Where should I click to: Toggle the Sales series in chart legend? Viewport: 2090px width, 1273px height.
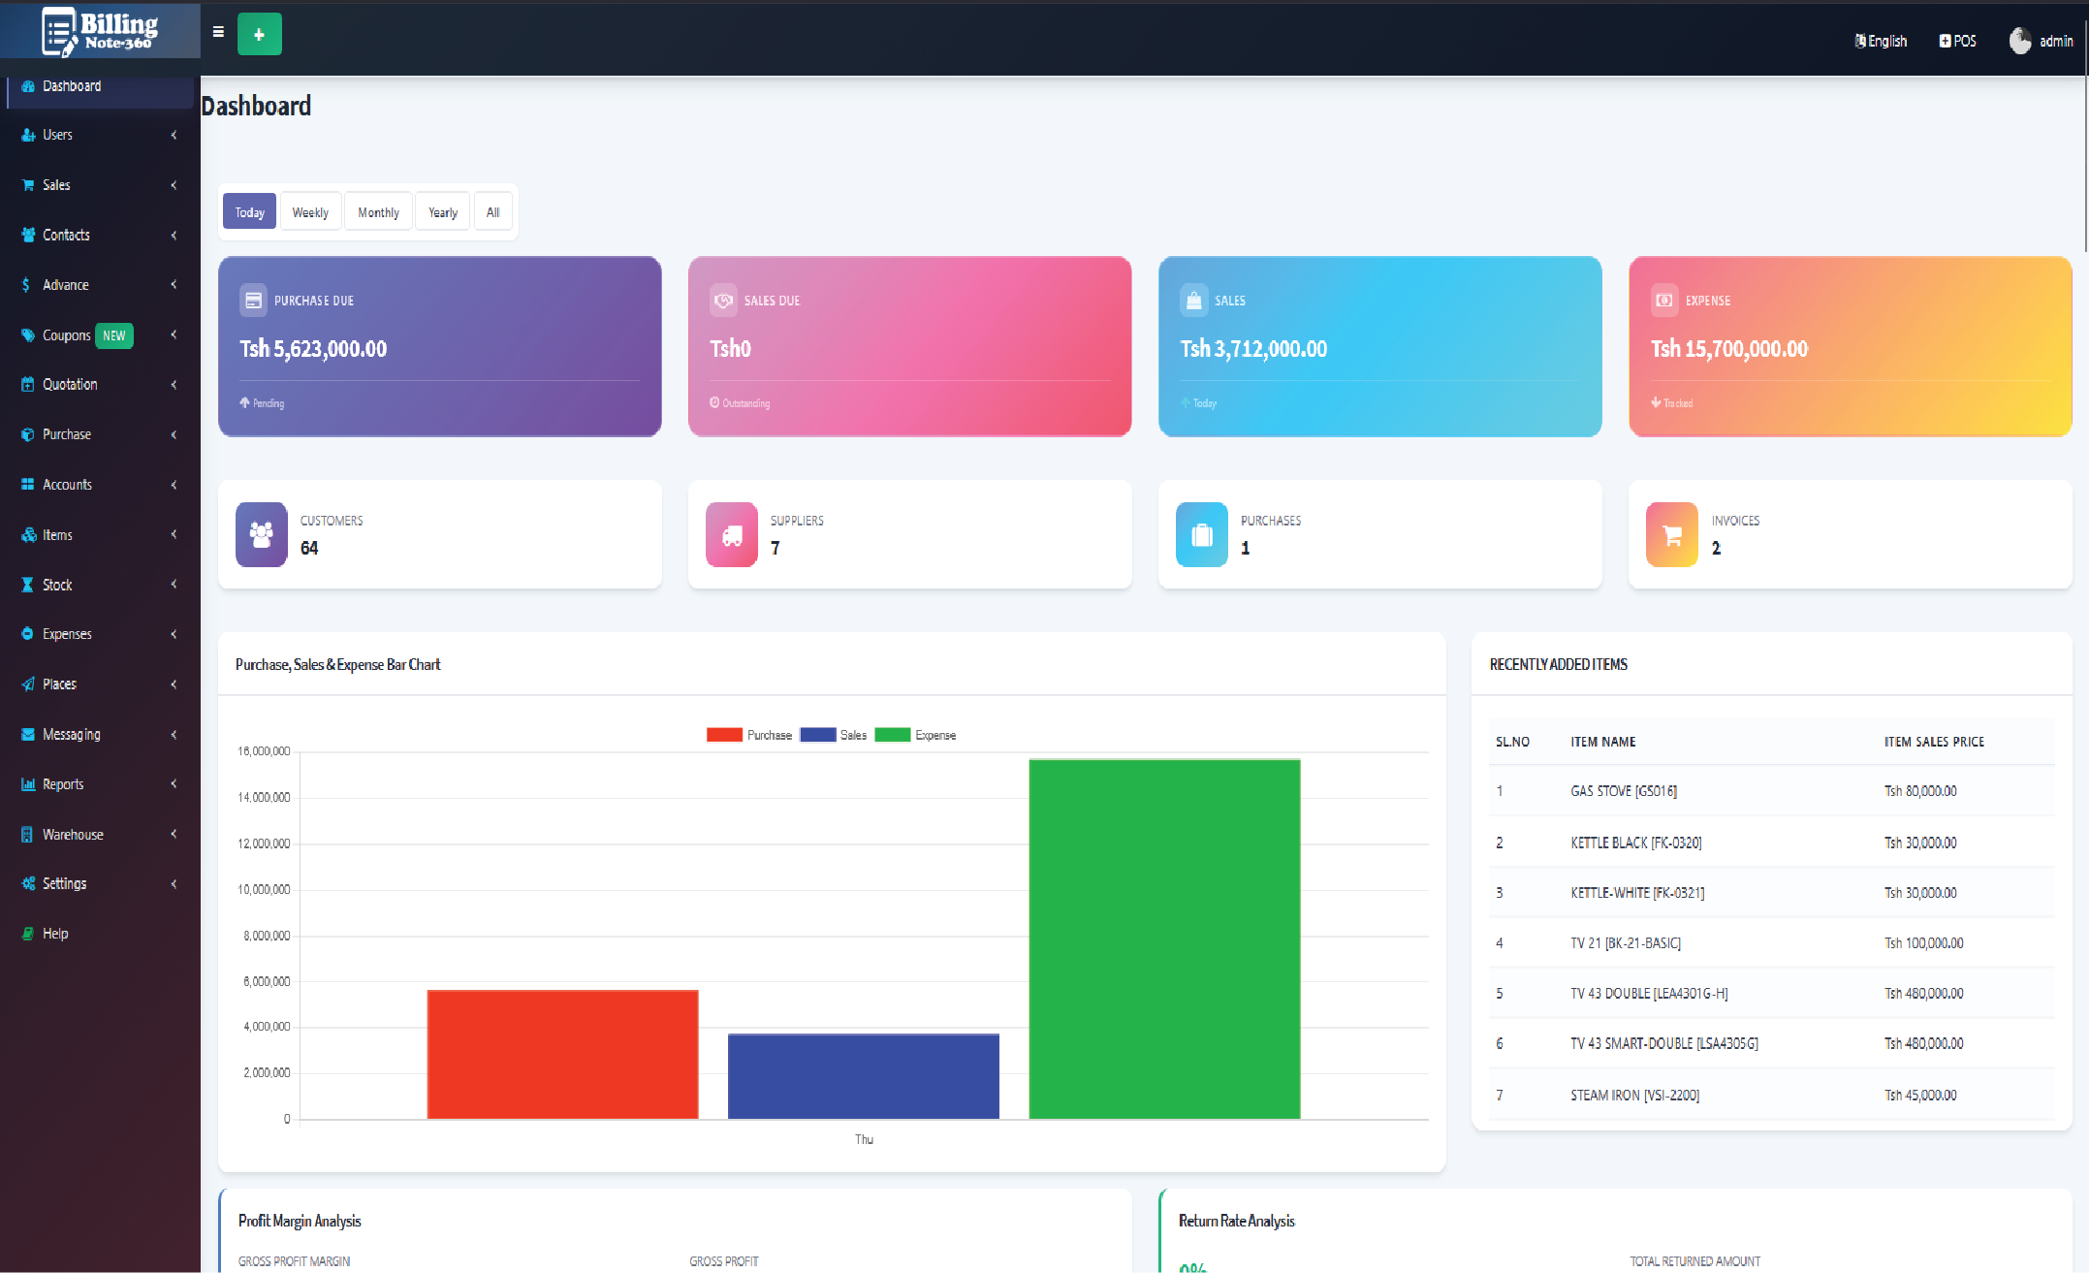(834, 735)
